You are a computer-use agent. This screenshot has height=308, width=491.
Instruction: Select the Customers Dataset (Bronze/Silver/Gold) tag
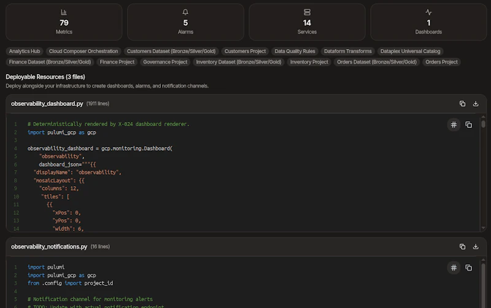[x=171, y=51]
